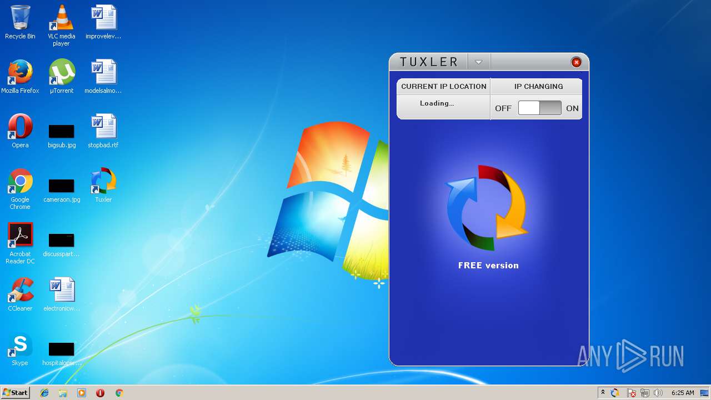
Task: Open Windows Media Player taskbar icon
Action: [82, 393]
